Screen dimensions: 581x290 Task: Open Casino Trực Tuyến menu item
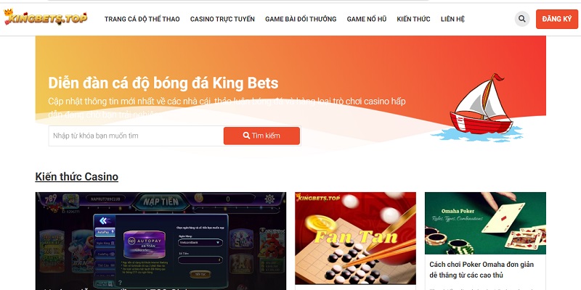pyautogui.click(x=222, y=20)
